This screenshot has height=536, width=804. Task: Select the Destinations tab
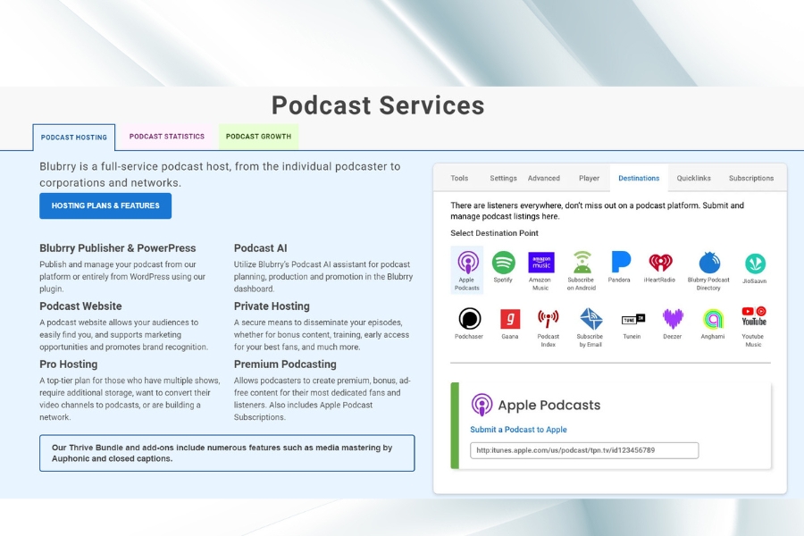639,178
